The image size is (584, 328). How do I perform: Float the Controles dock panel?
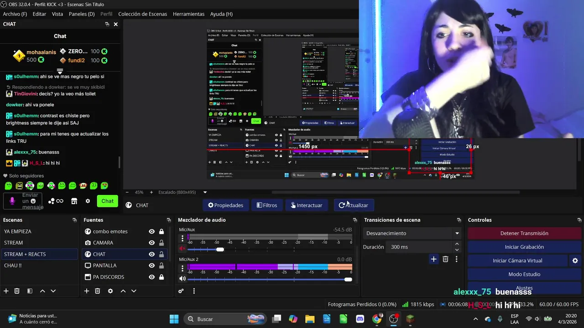579,220
